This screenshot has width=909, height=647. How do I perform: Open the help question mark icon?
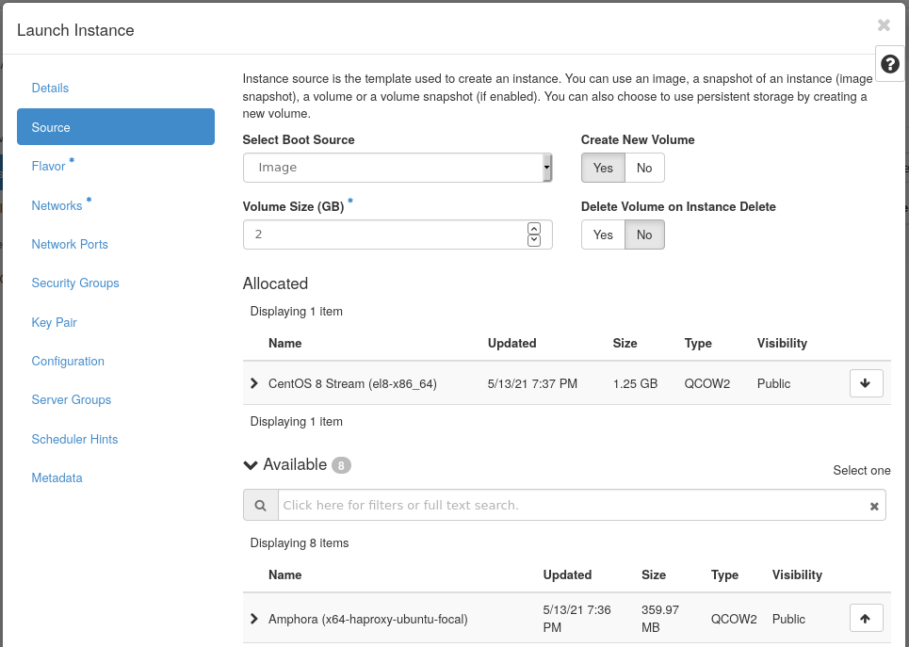point(890,64)
